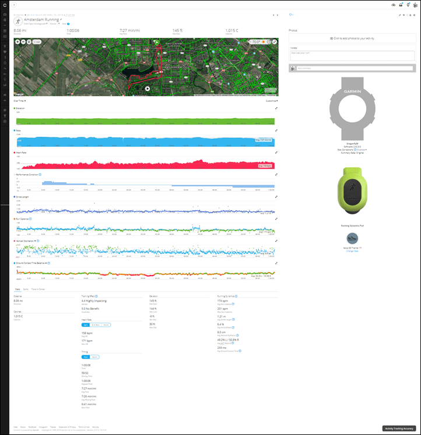
Task: Click the privacy lock icon
Action: pos(411,15)
